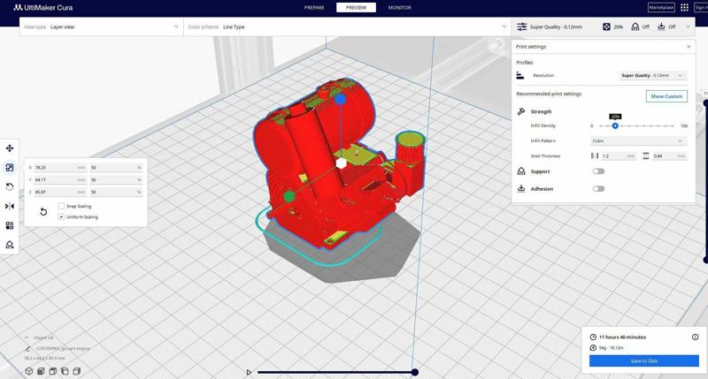Switch to right view cube icon
Viewport: 708px width, 379px height.
coord(77,371)
